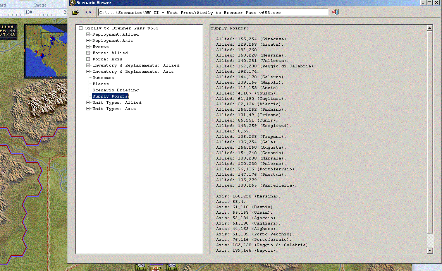
Task: Expand the Unit Types: Axis node
Action: [88, 109]
